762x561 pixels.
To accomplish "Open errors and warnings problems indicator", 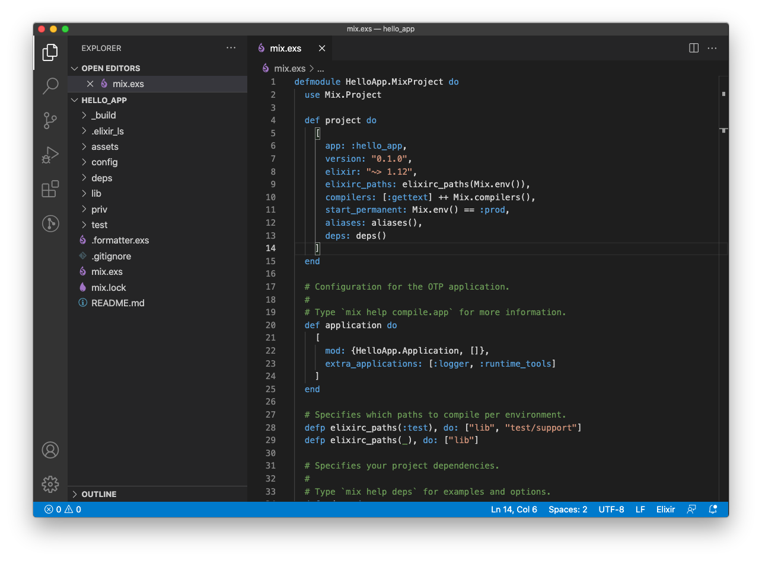I will [x=62, y=509].
